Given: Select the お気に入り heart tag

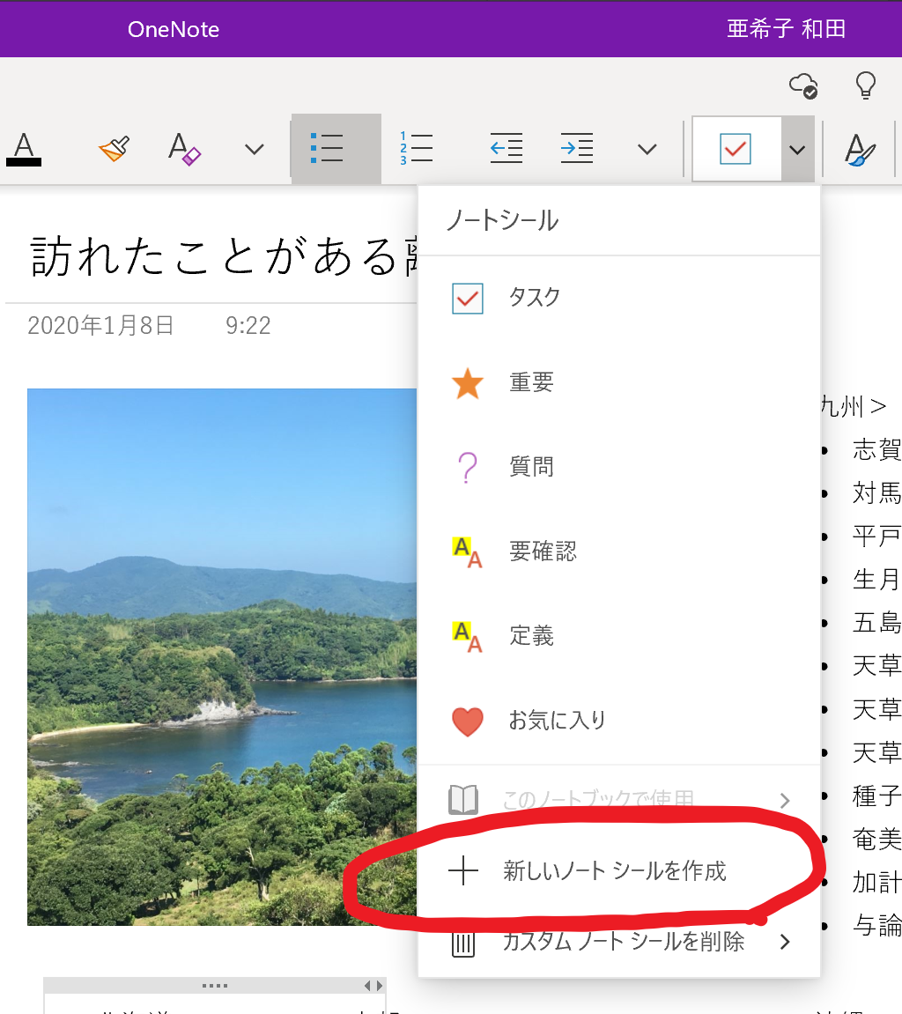Looking at the screenshot, I should [x=557, y=721].
